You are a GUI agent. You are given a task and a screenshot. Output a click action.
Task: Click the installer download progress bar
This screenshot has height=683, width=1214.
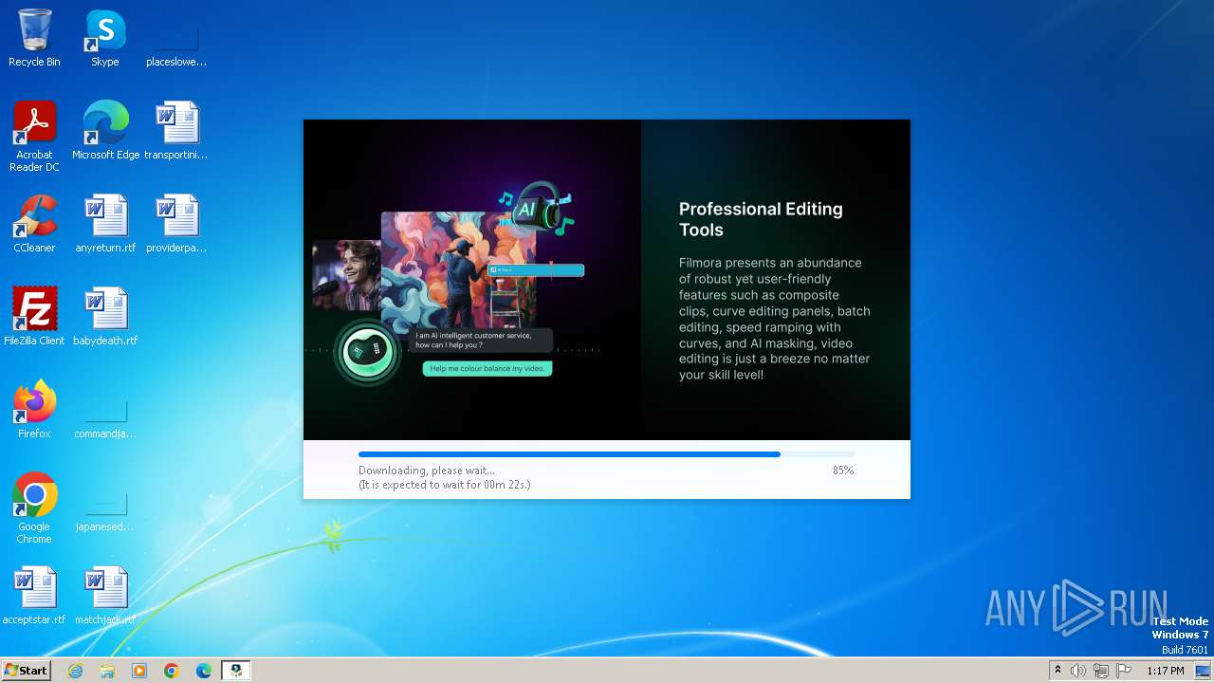606,455
